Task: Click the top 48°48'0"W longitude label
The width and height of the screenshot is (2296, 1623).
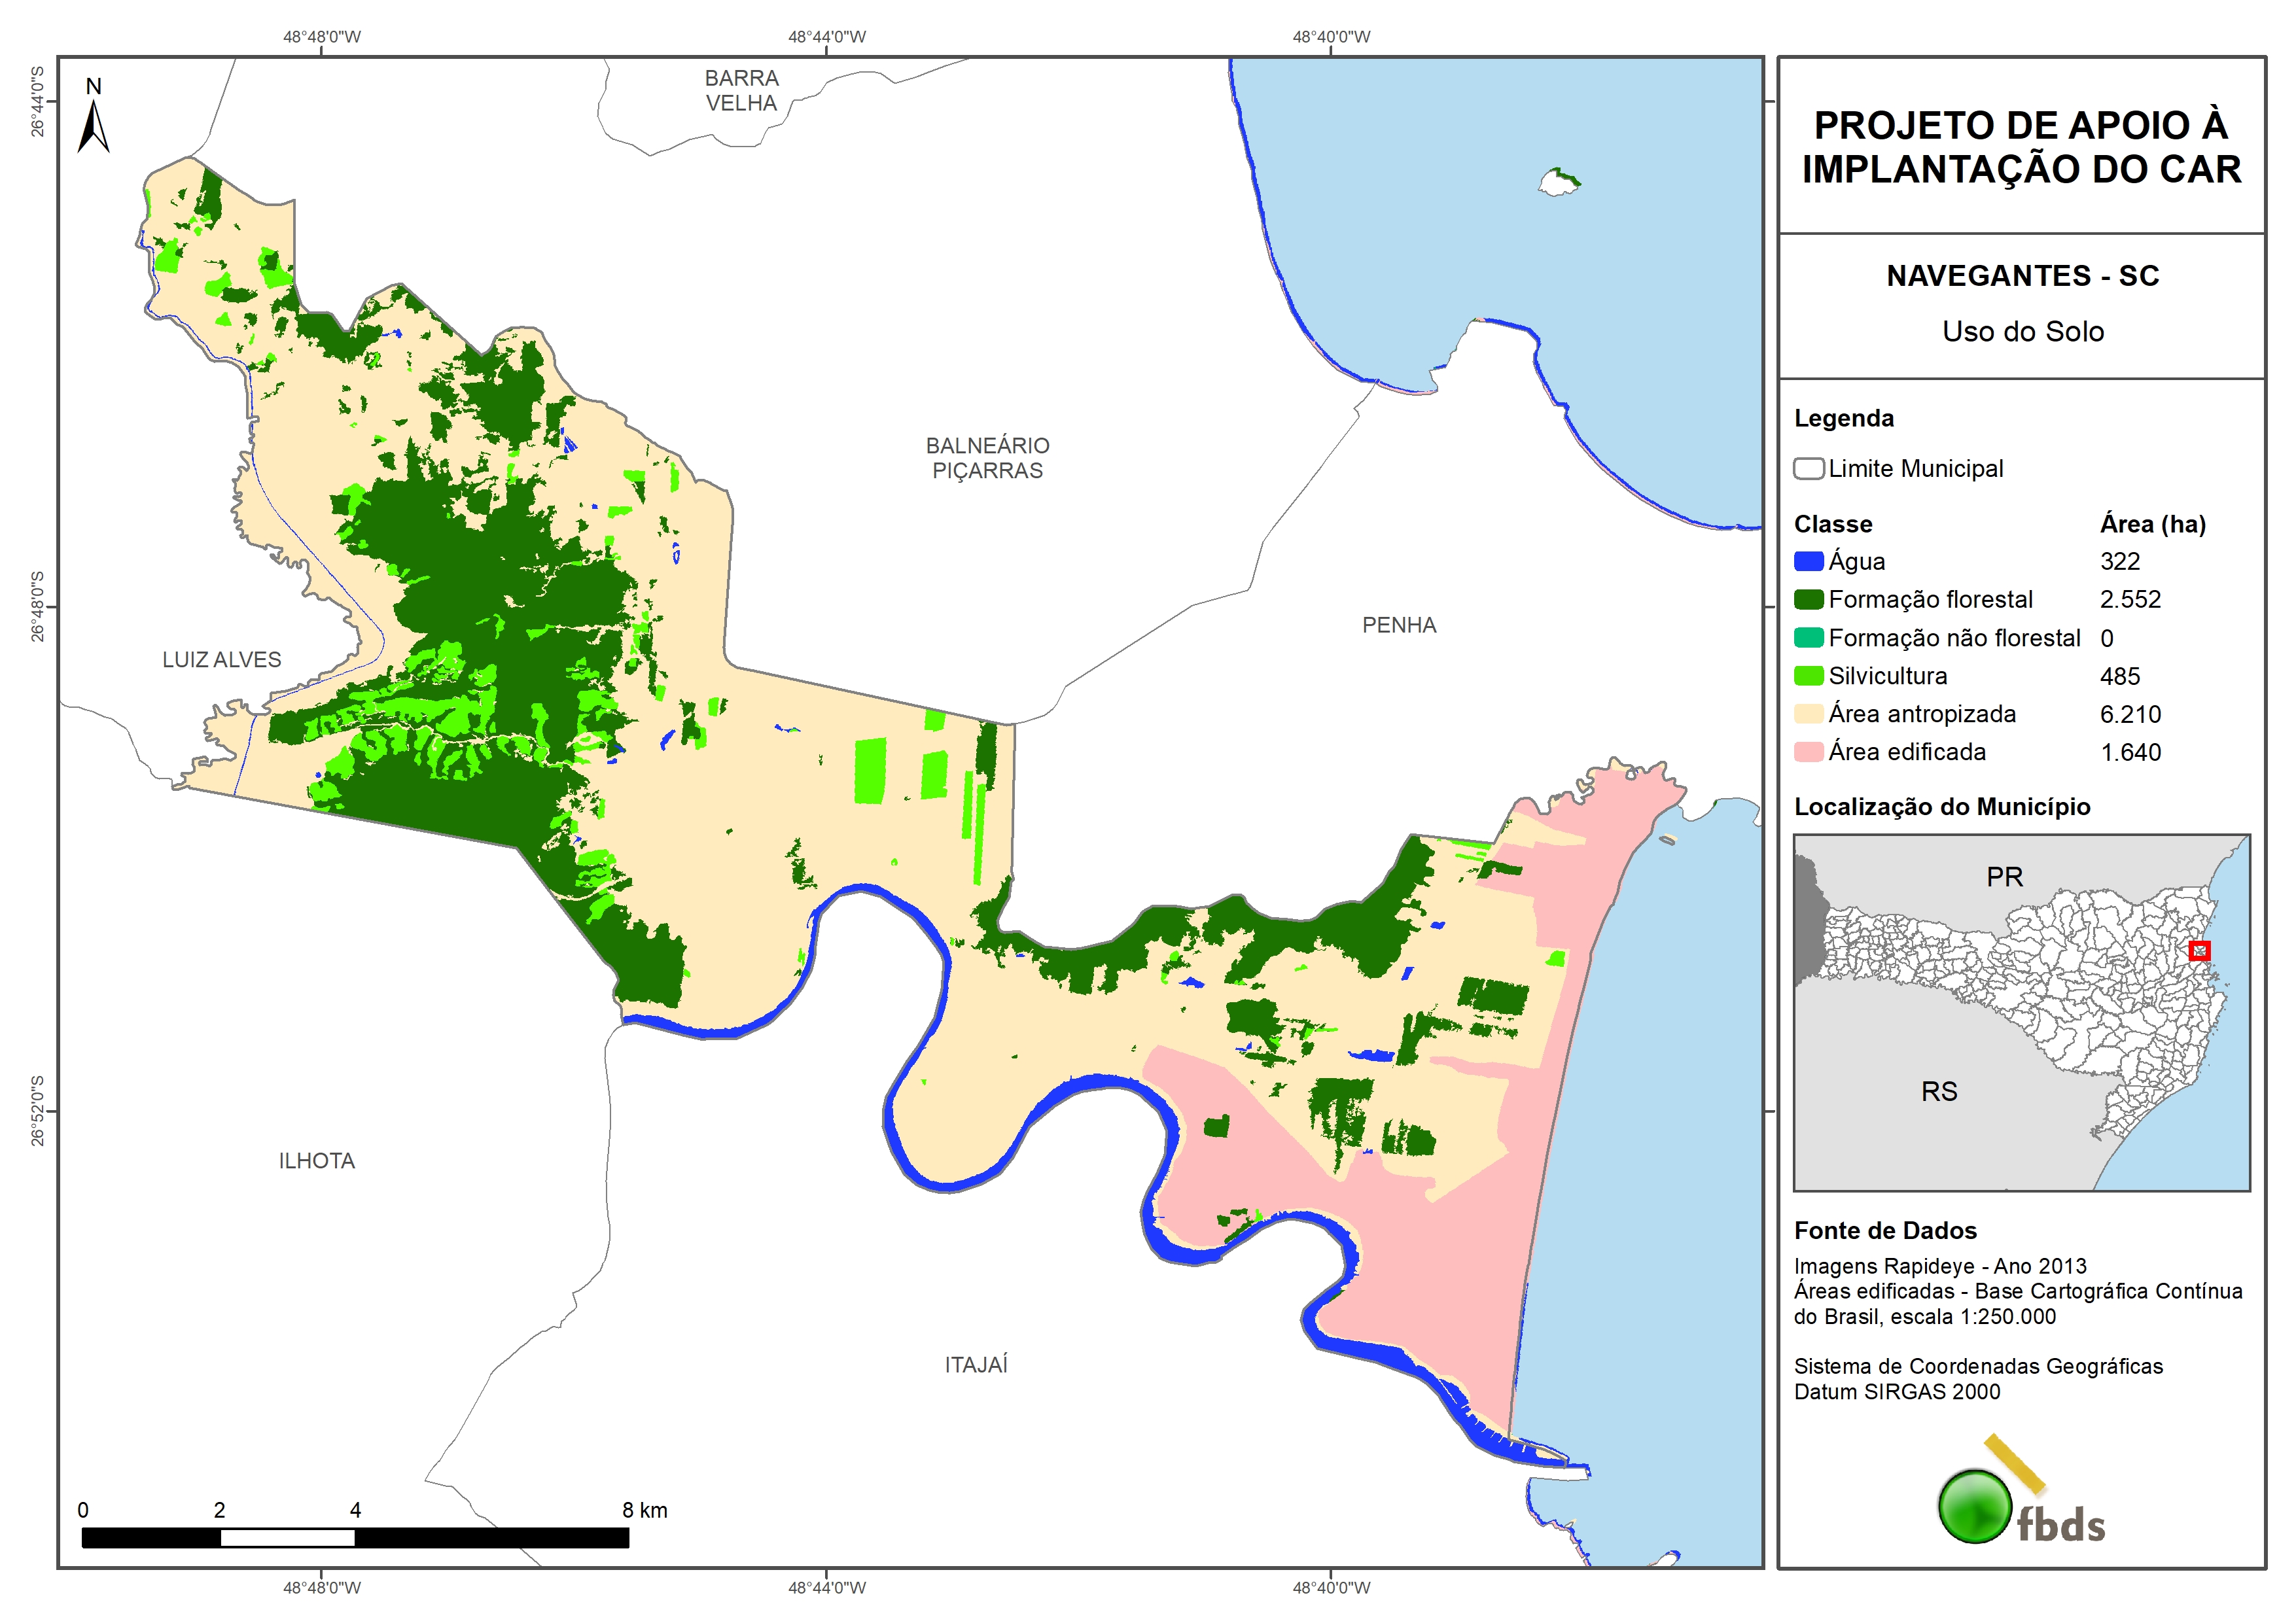Action: [321, 37]
